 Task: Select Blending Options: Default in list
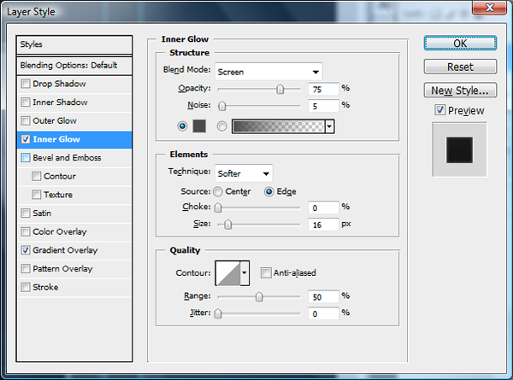click(x=75, y=65)
